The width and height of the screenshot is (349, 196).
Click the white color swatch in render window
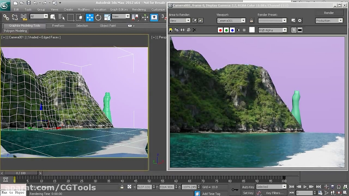(252, 30)
